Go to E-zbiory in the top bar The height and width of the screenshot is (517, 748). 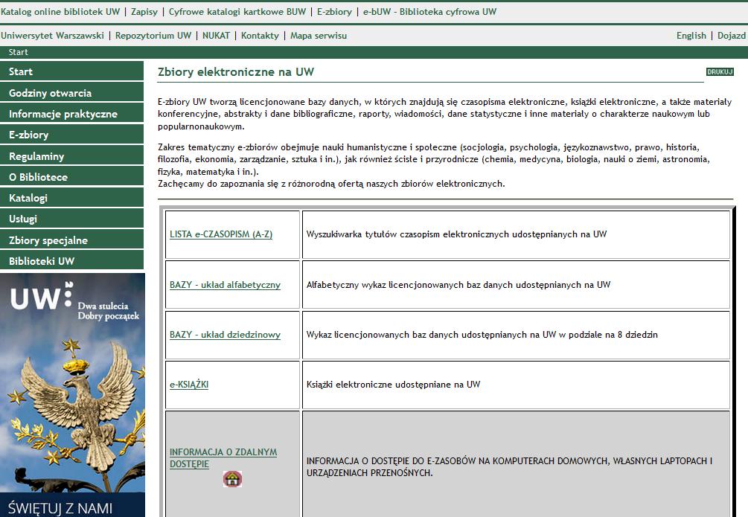[334, 12]
